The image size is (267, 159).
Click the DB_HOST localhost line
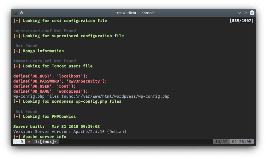click(x=50, y=76)
